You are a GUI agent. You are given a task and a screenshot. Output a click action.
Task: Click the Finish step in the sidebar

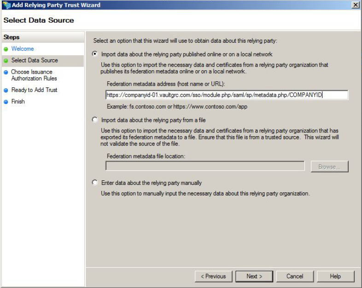click(18, 102)
